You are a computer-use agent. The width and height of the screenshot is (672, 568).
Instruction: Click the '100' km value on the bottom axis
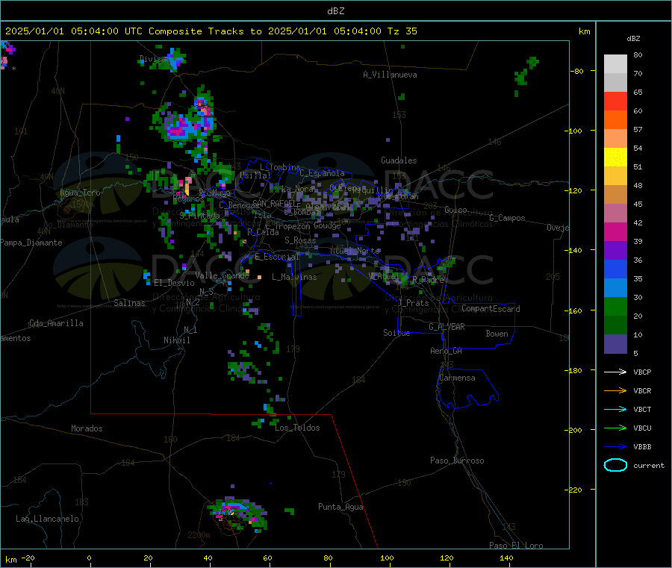coord(387,558)
